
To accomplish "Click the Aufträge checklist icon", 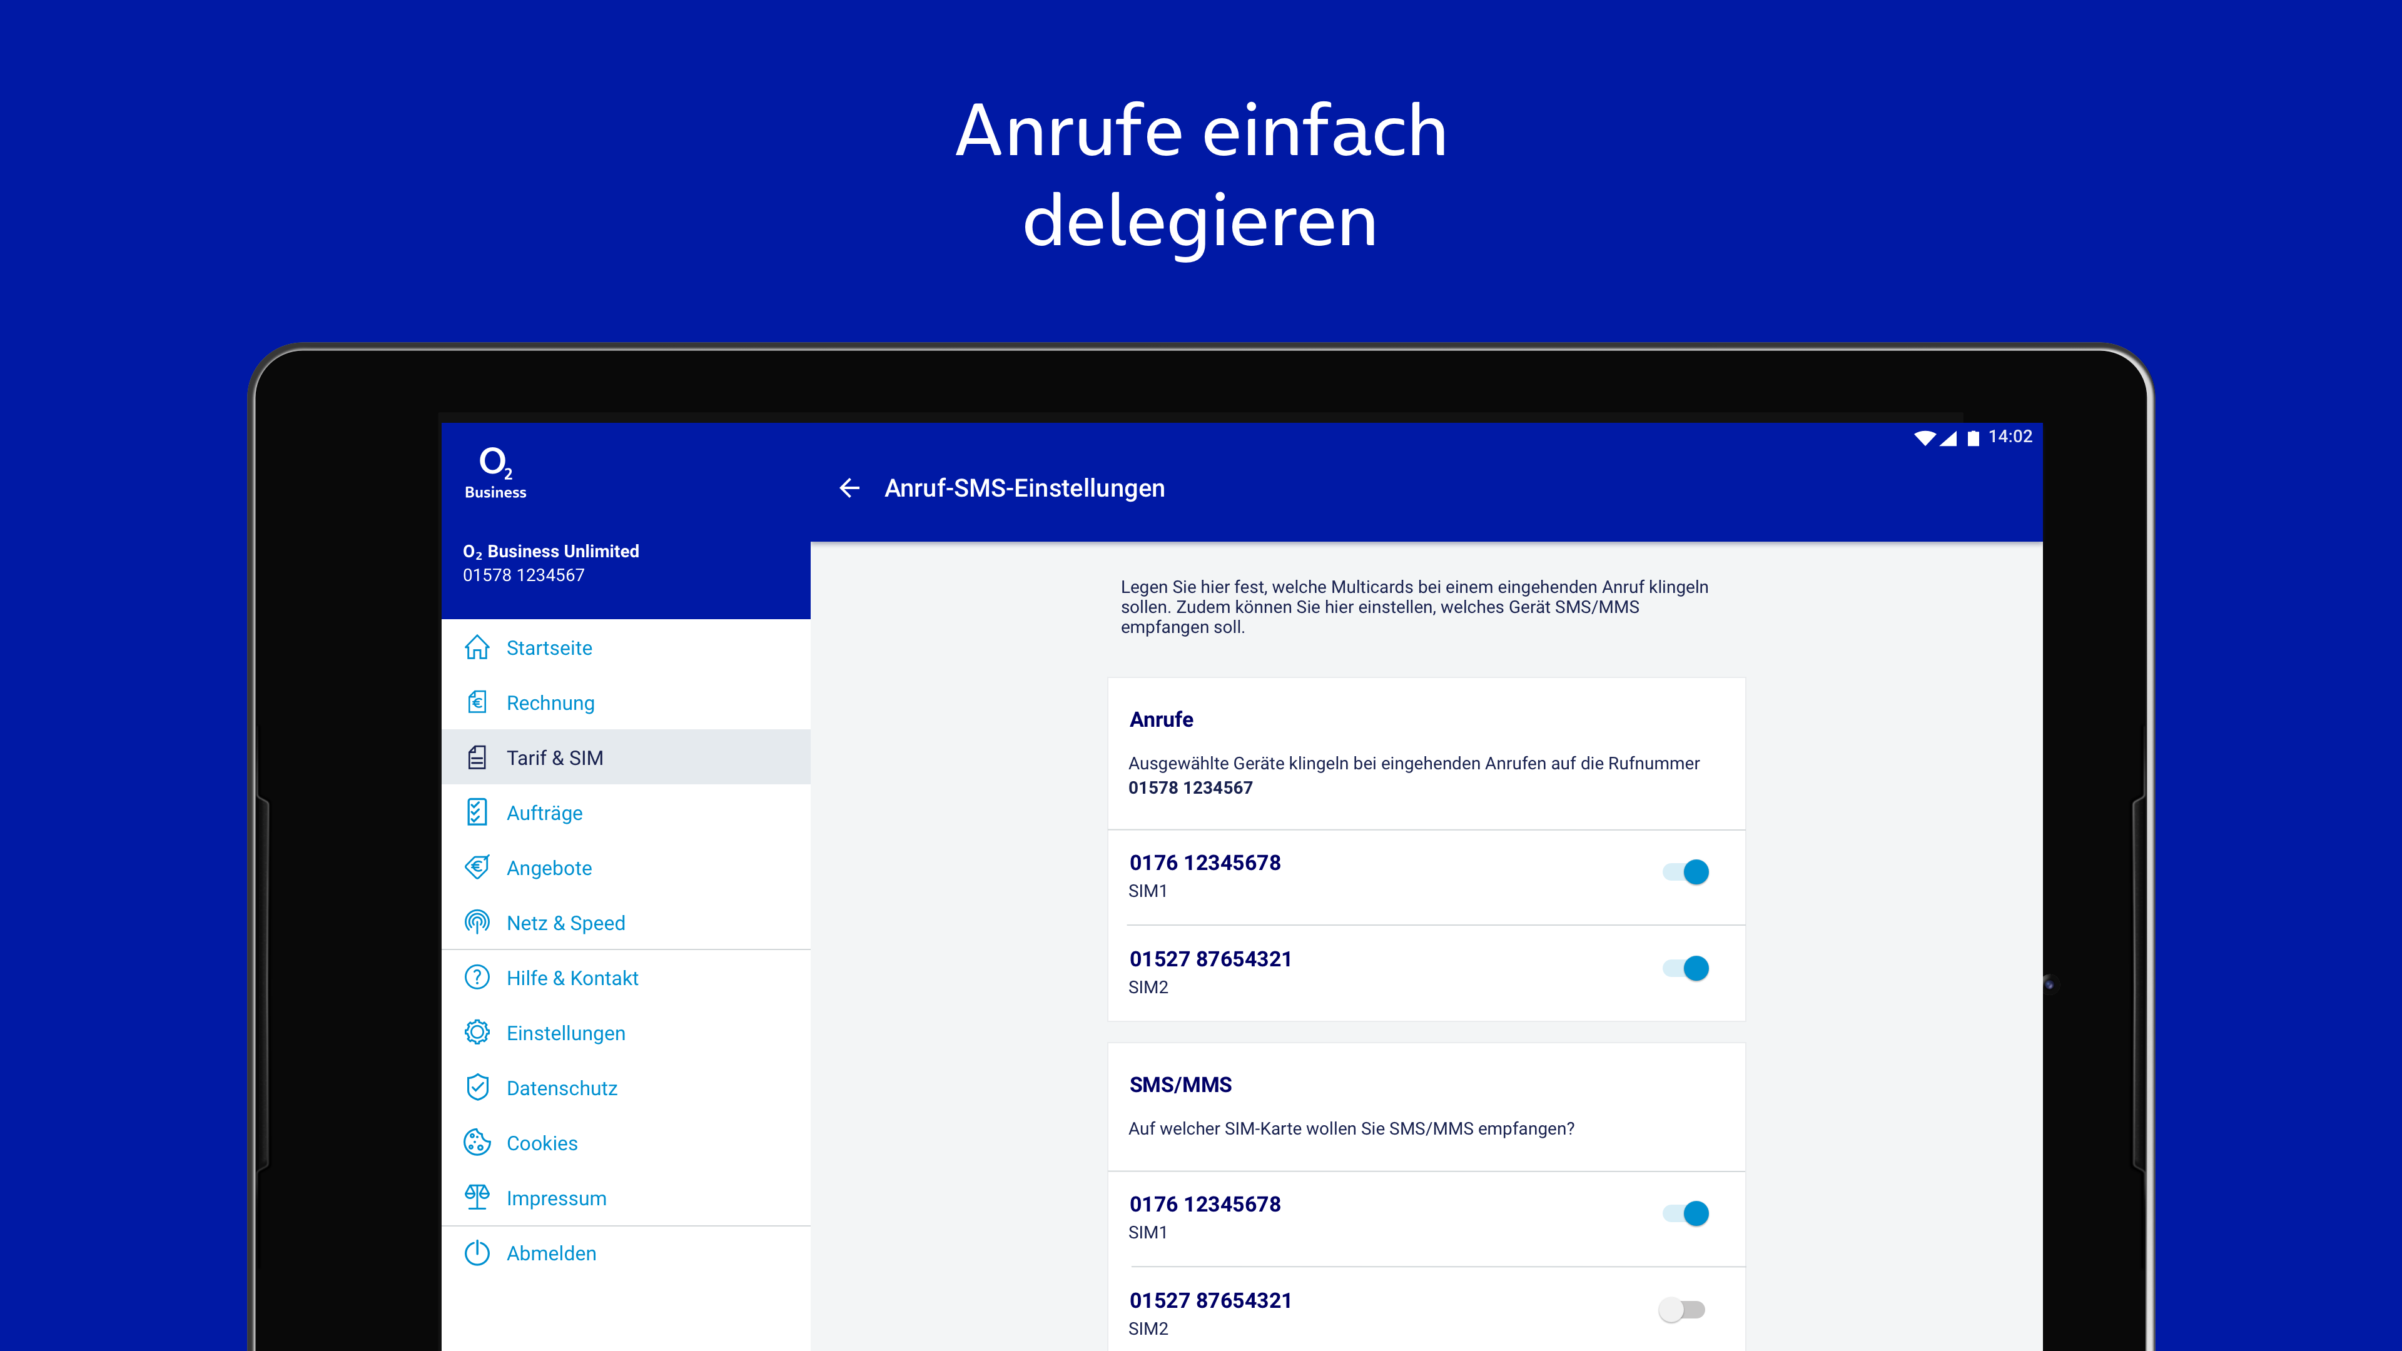I will 477,812.
